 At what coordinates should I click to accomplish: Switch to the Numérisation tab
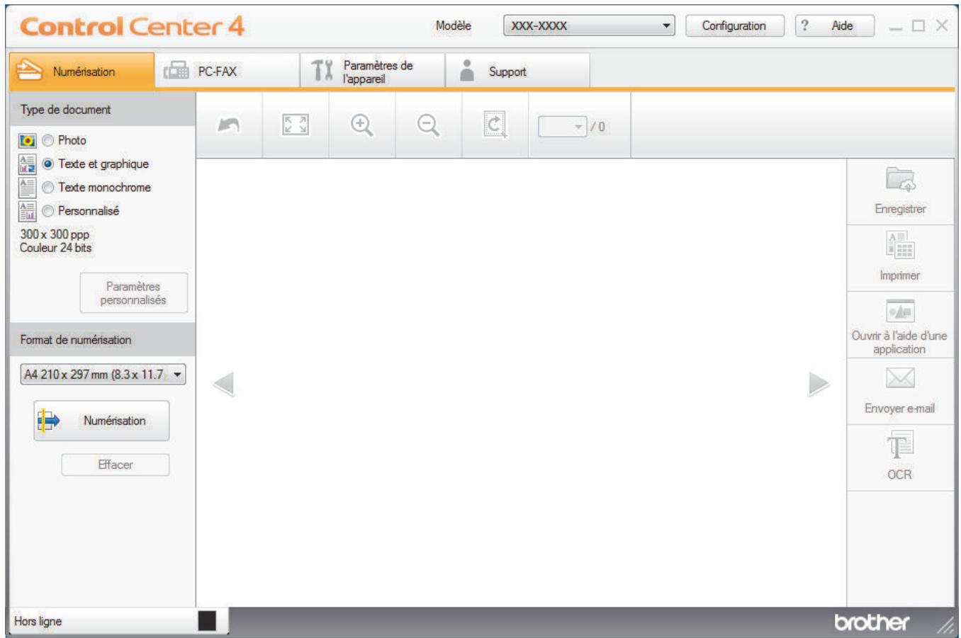[82, 71]
